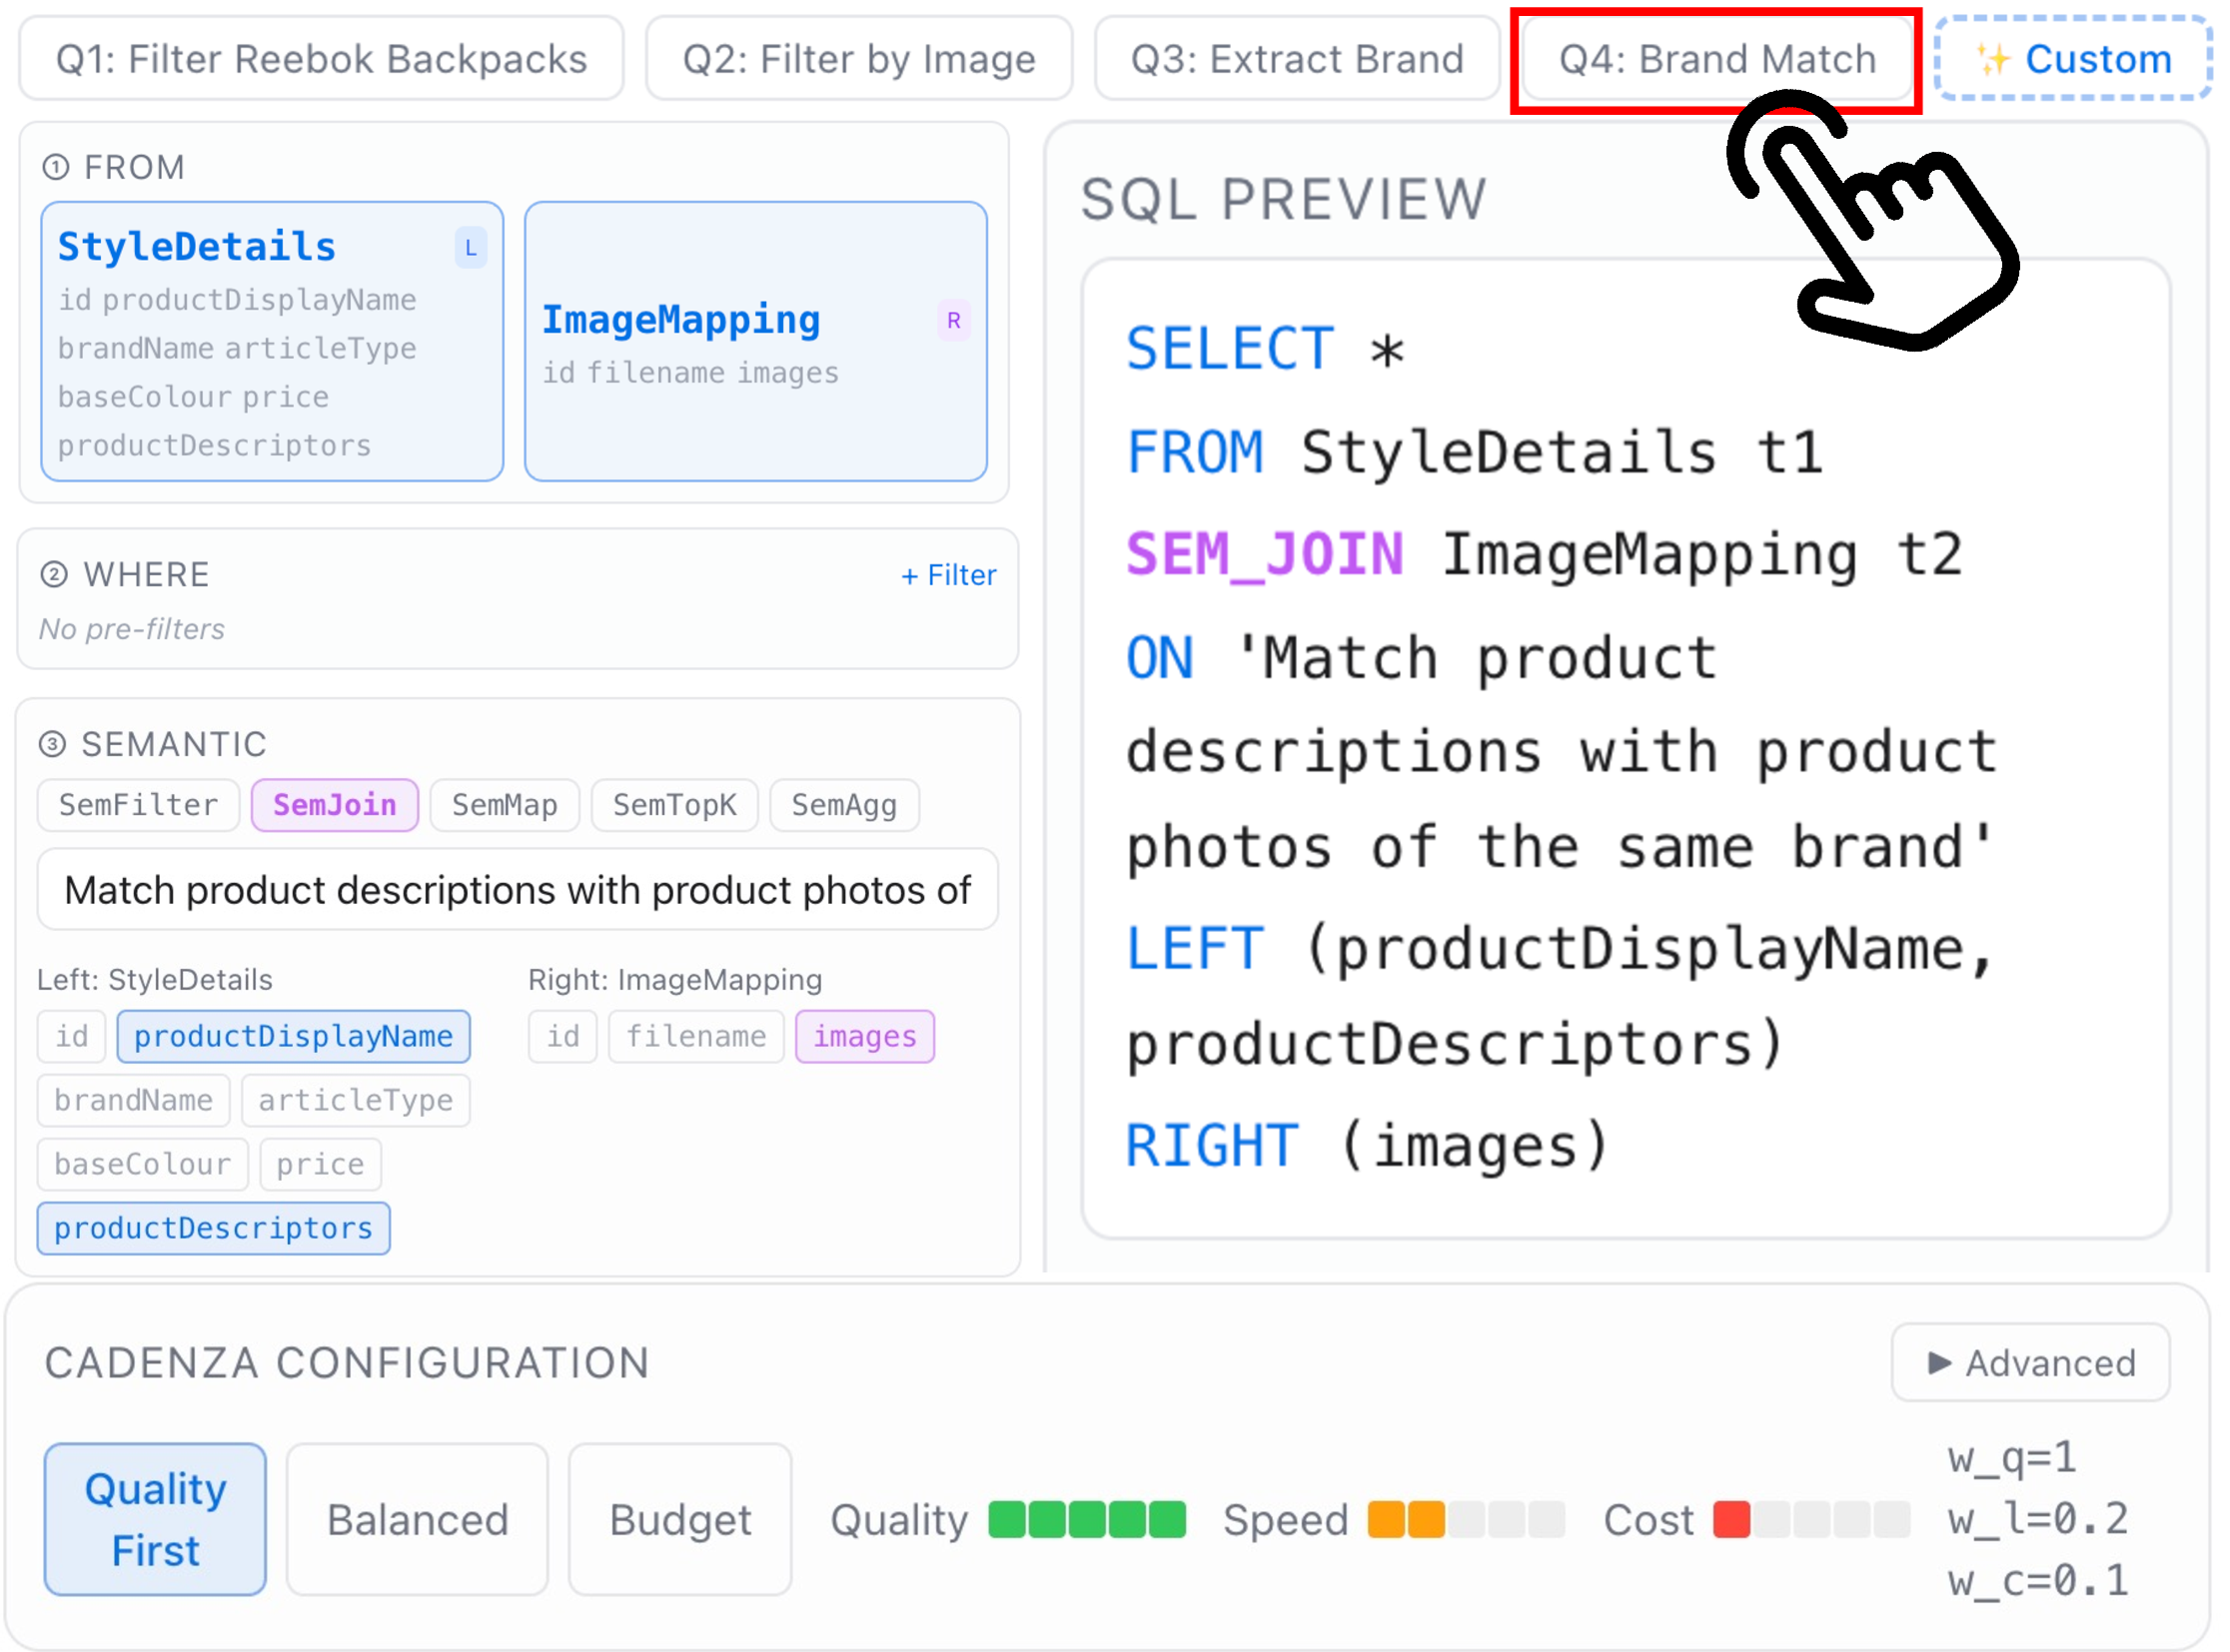
Task: Expand the Advanced configuration section
Action: pyautogui.click(x=2030, y=1362)
